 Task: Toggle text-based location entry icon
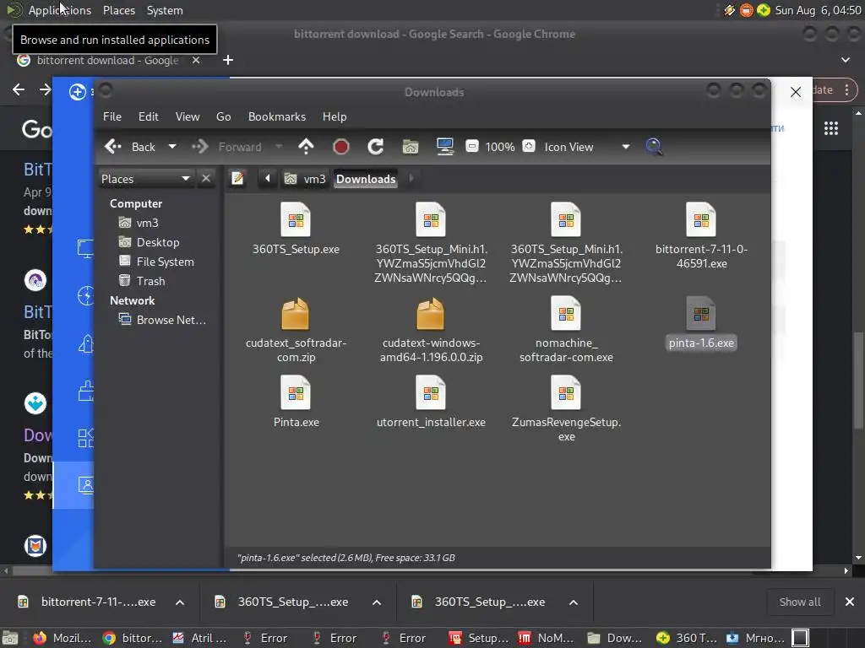point(237,179)
